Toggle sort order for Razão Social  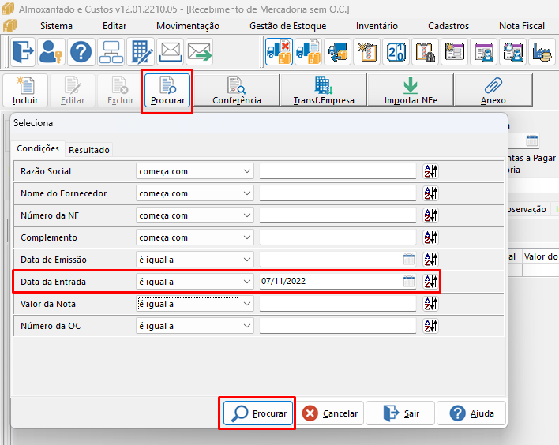[x=430, y=171]
